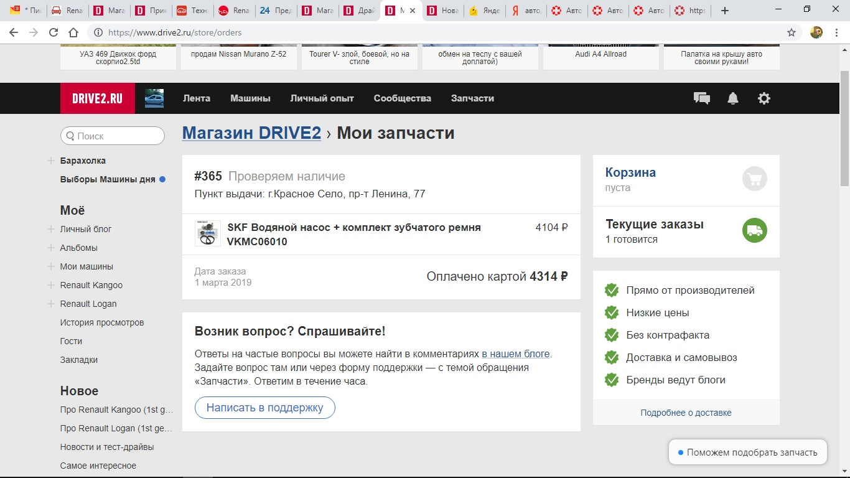This screenshot has height=478, width=850.
Task: Expand the Мои машины plus sign
Action: pyautogui.click(x=51, y=266)
